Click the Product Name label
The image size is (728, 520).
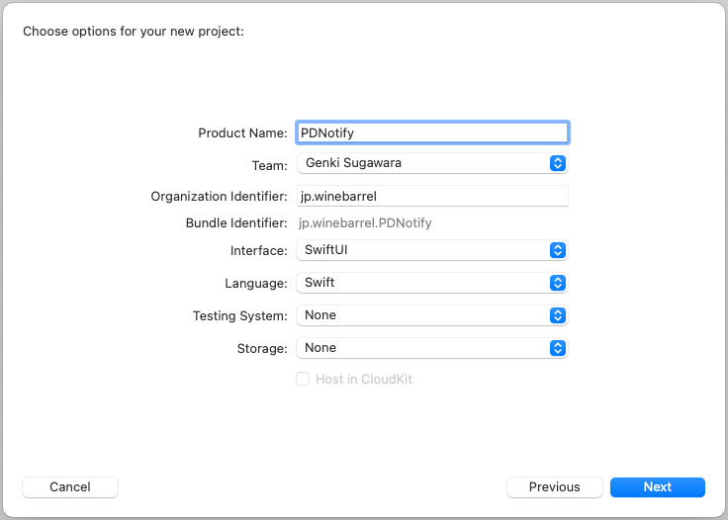click(x=242, y=132)
